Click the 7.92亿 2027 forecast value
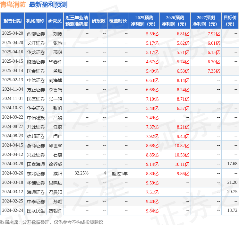 click(x=214, y=34)
